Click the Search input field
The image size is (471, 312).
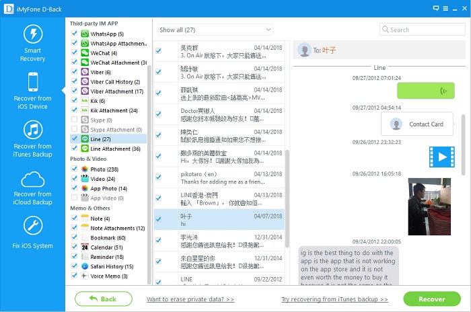click(x=423, y=30)
